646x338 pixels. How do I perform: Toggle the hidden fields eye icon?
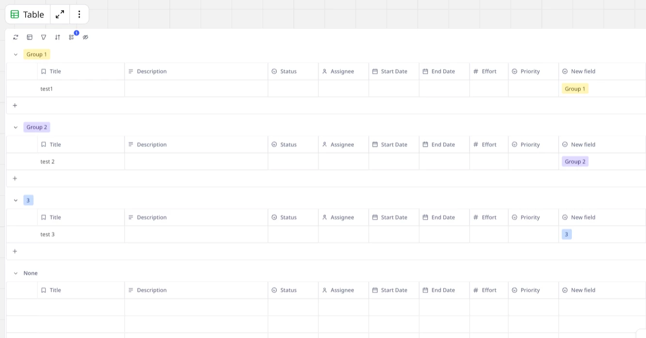[x=86, y=37]
